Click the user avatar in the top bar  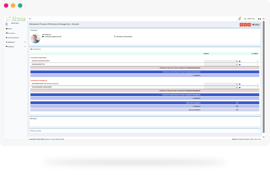click(245, 19)
